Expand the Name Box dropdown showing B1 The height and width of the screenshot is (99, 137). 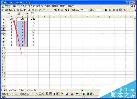[18, 13]
